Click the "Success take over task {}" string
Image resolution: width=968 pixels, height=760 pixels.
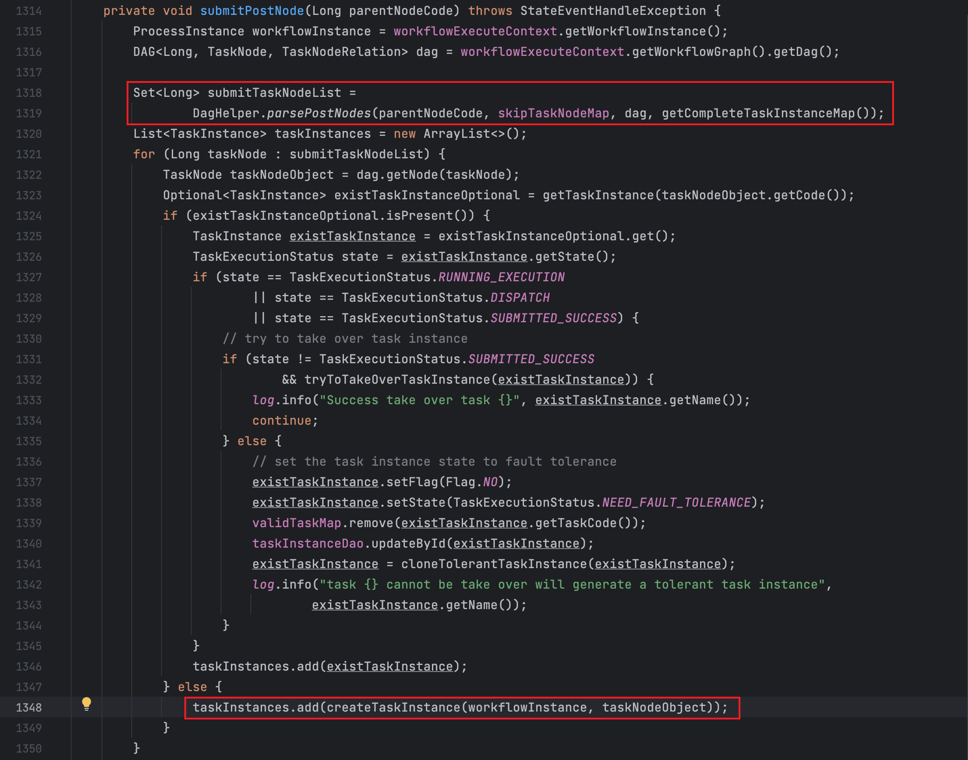[419, 400]
